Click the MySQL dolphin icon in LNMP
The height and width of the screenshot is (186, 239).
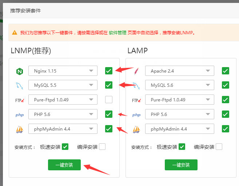(19, 86)
